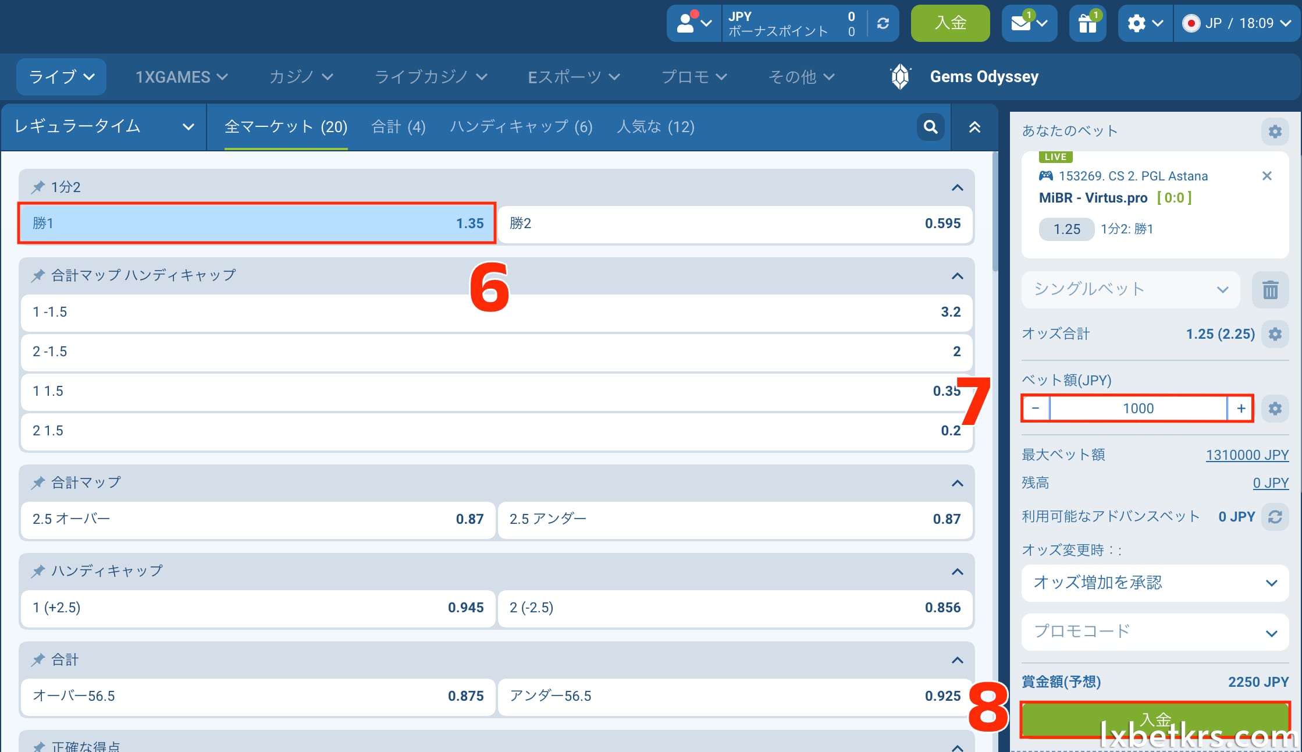This screenshot has height=752, width=1302.
Task: Select 2 -1.5 handicap odds 2
Action: (x=496, y=352)
